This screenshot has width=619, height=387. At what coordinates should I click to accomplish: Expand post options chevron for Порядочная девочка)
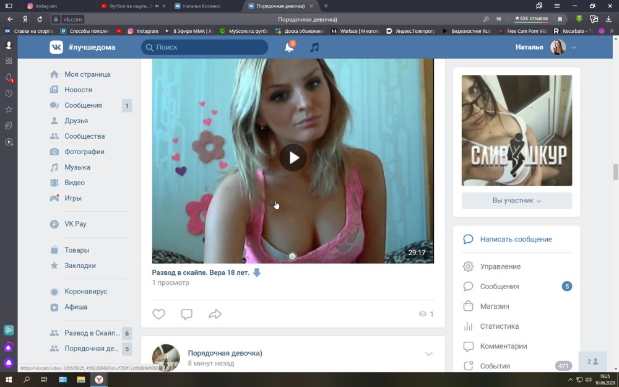point(429,354)
